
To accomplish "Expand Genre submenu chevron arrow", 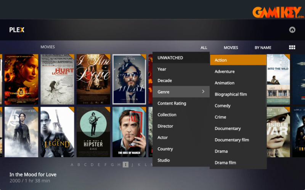I will (203, 92).
